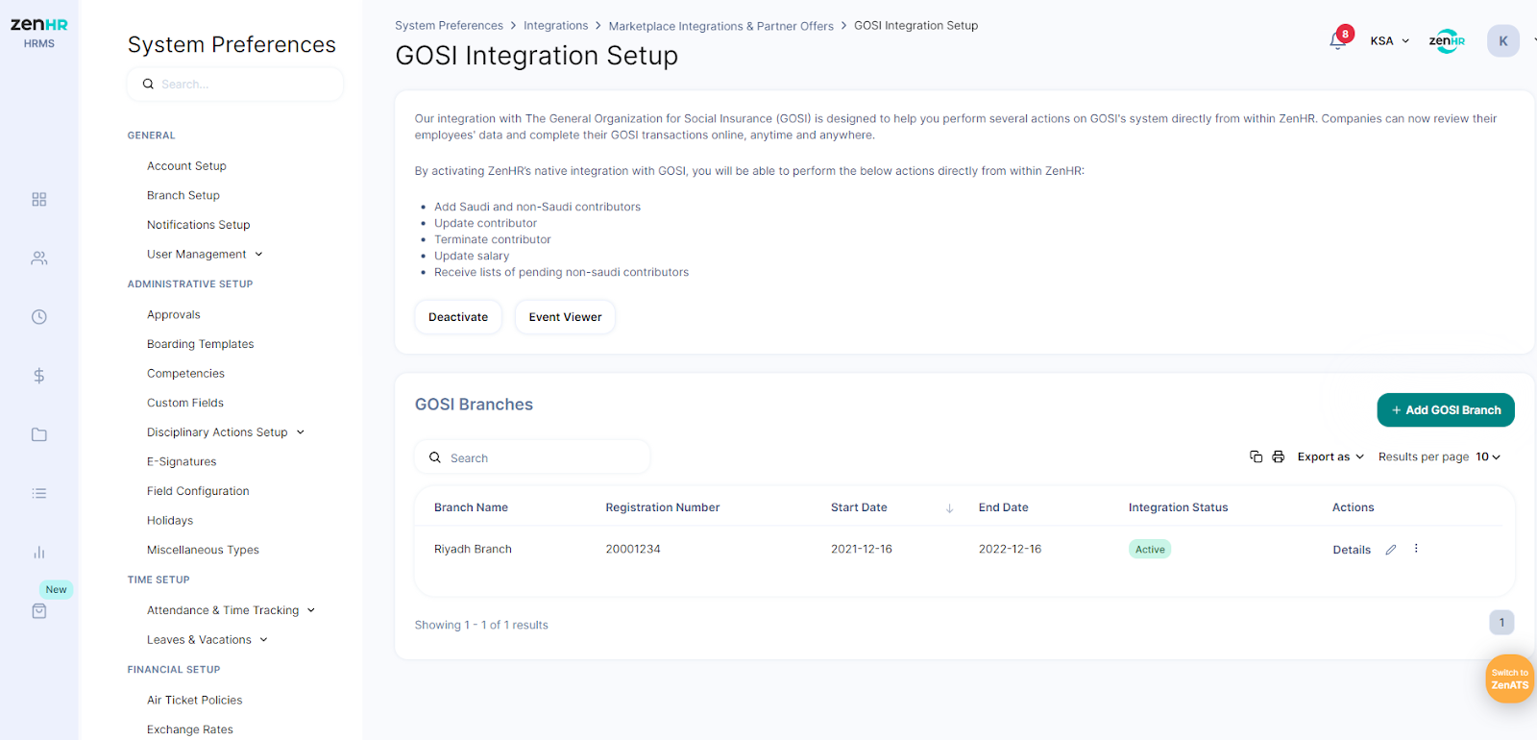Click the Active status badge
The height and width of the screenshot is (740, 1537).
coord(1150,550)
